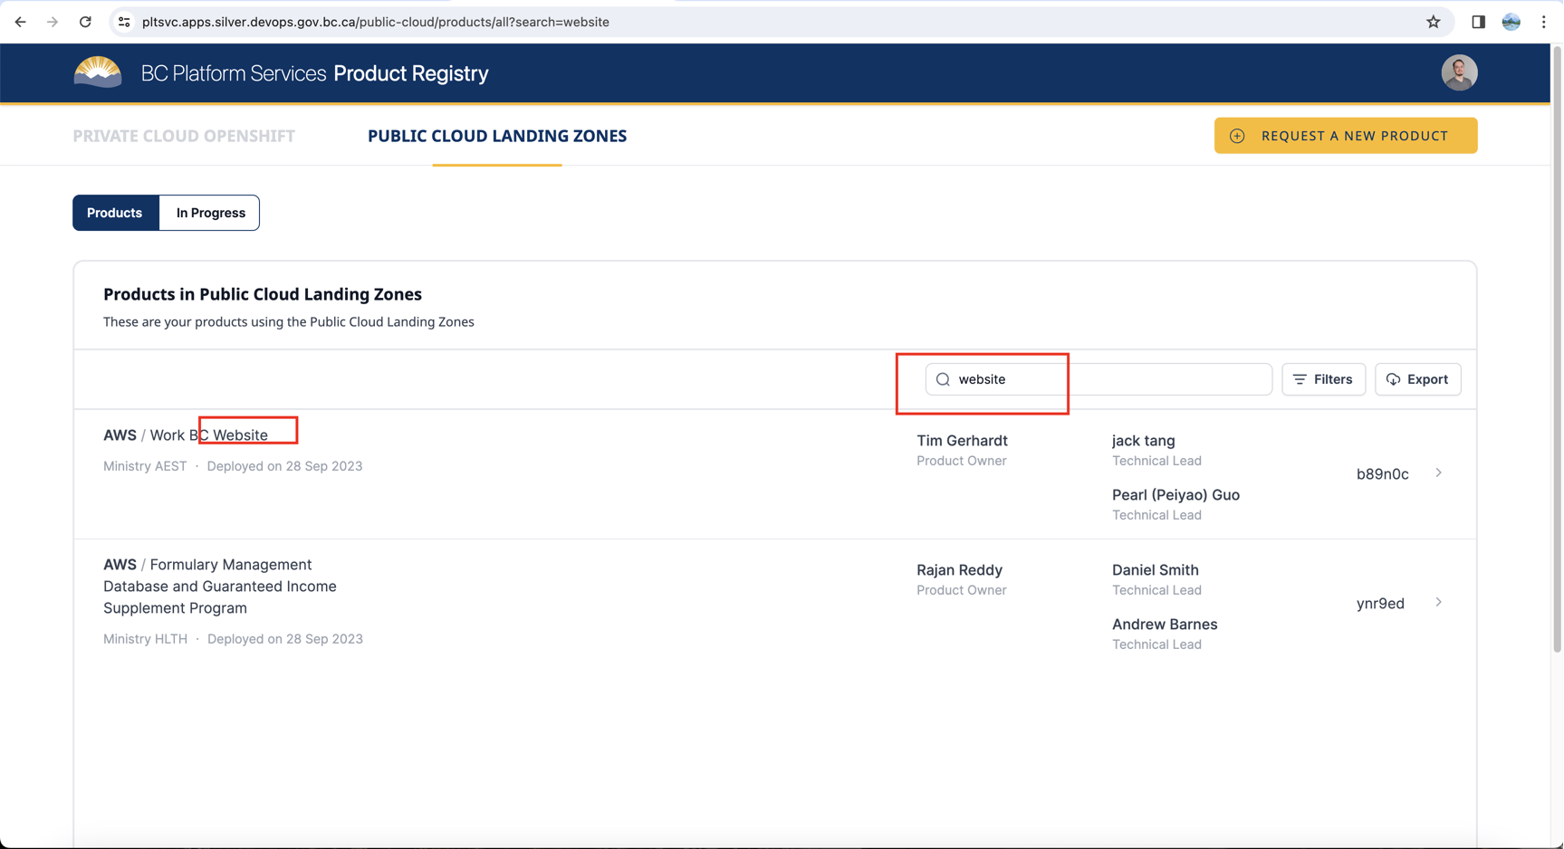Click the BC Platform Services Product Registry title
The width and height of the screenshot is (1564, 849).
(314, 73)
